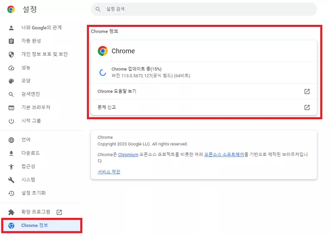Open Chrome 도움말 보기 row
This screenshot has width=331, height=234.
204,92
